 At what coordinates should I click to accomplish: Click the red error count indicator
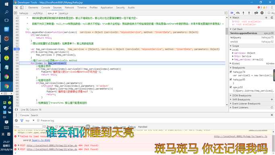260,8
